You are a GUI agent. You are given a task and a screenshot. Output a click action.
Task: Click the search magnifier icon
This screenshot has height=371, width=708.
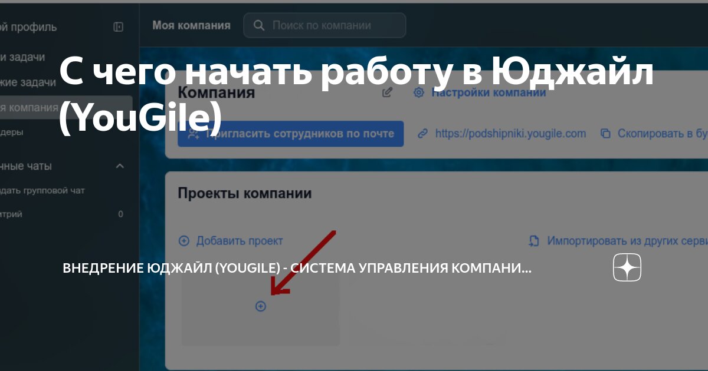coord(258,25)
